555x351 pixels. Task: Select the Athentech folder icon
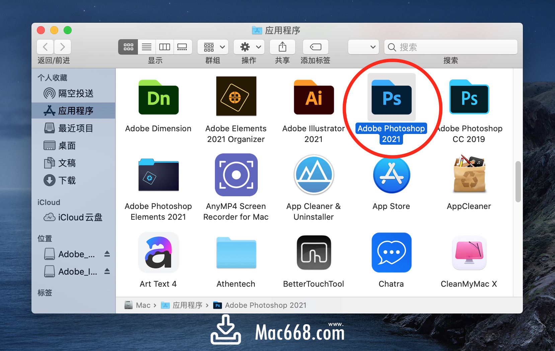(236, 253)
